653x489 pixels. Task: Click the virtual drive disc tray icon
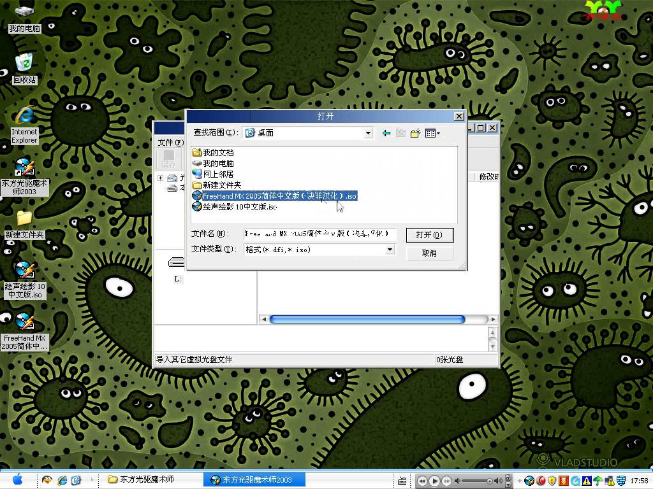coord(529,481)
